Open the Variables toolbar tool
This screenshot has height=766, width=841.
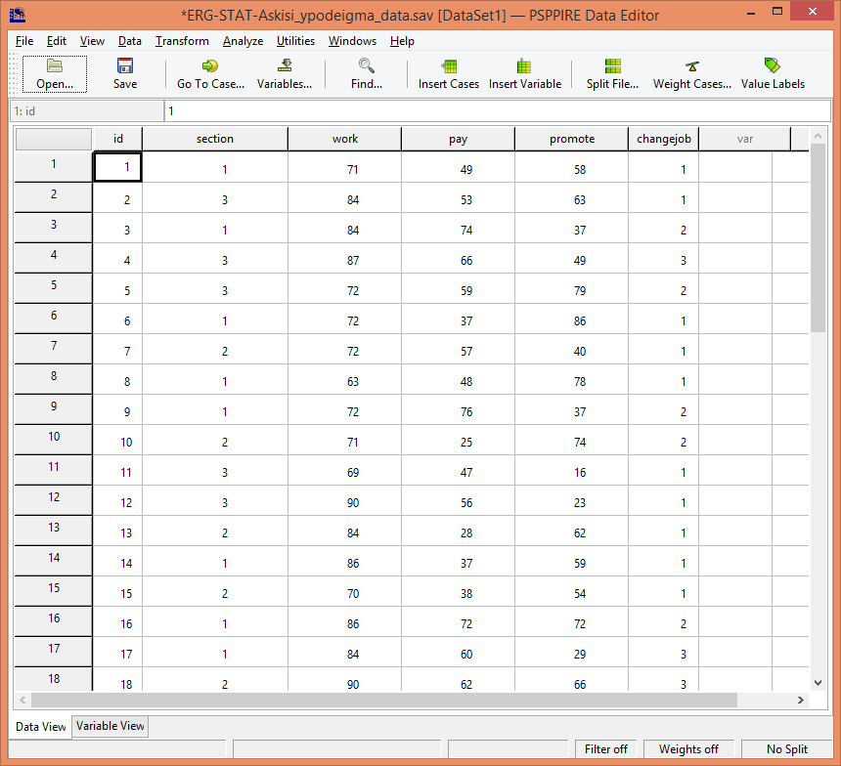pos(285,74)
